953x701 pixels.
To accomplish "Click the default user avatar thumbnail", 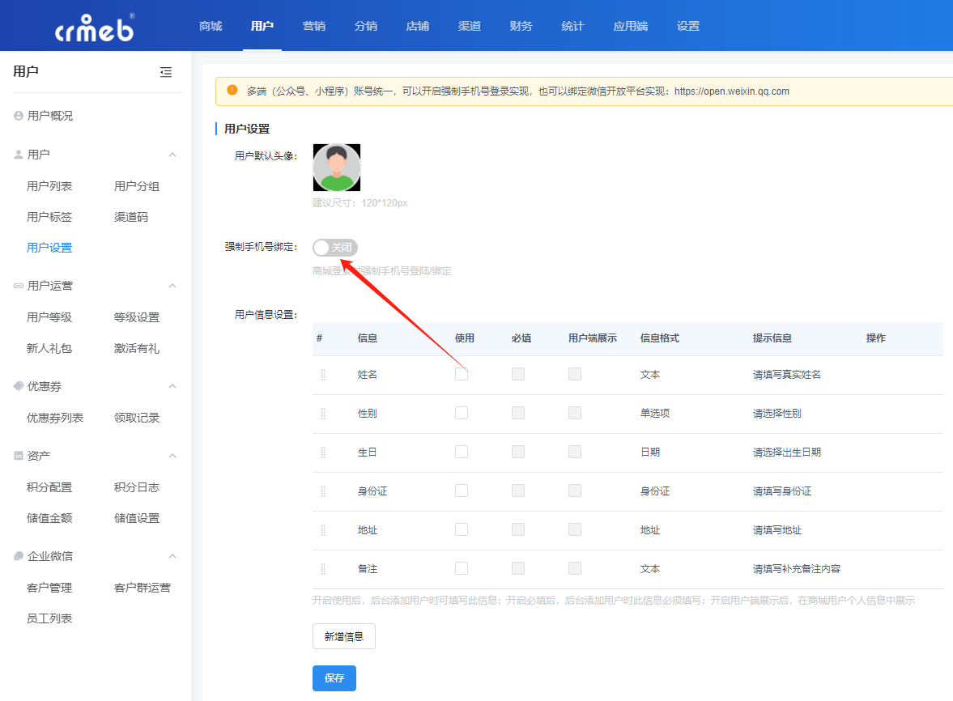I will pos(337,168).
